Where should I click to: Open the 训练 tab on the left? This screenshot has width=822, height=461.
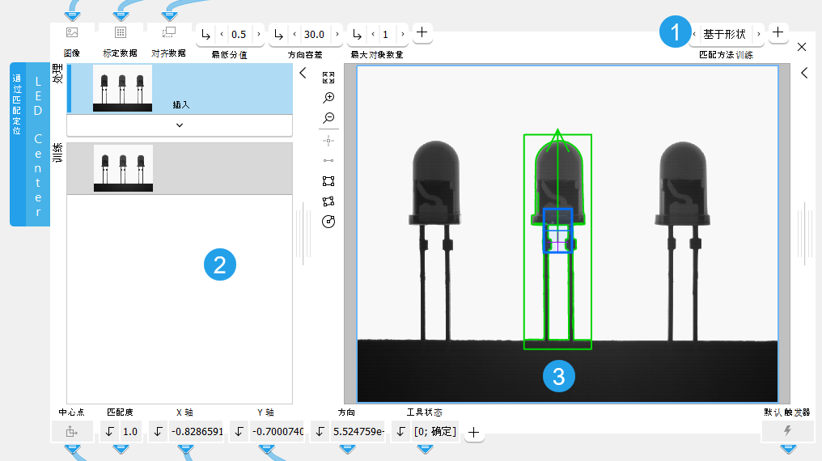pos(57,153)
